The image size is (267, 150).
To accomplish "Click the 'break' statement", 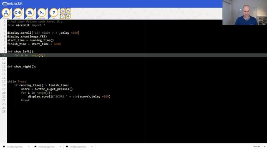I will (x=25, y=100).
